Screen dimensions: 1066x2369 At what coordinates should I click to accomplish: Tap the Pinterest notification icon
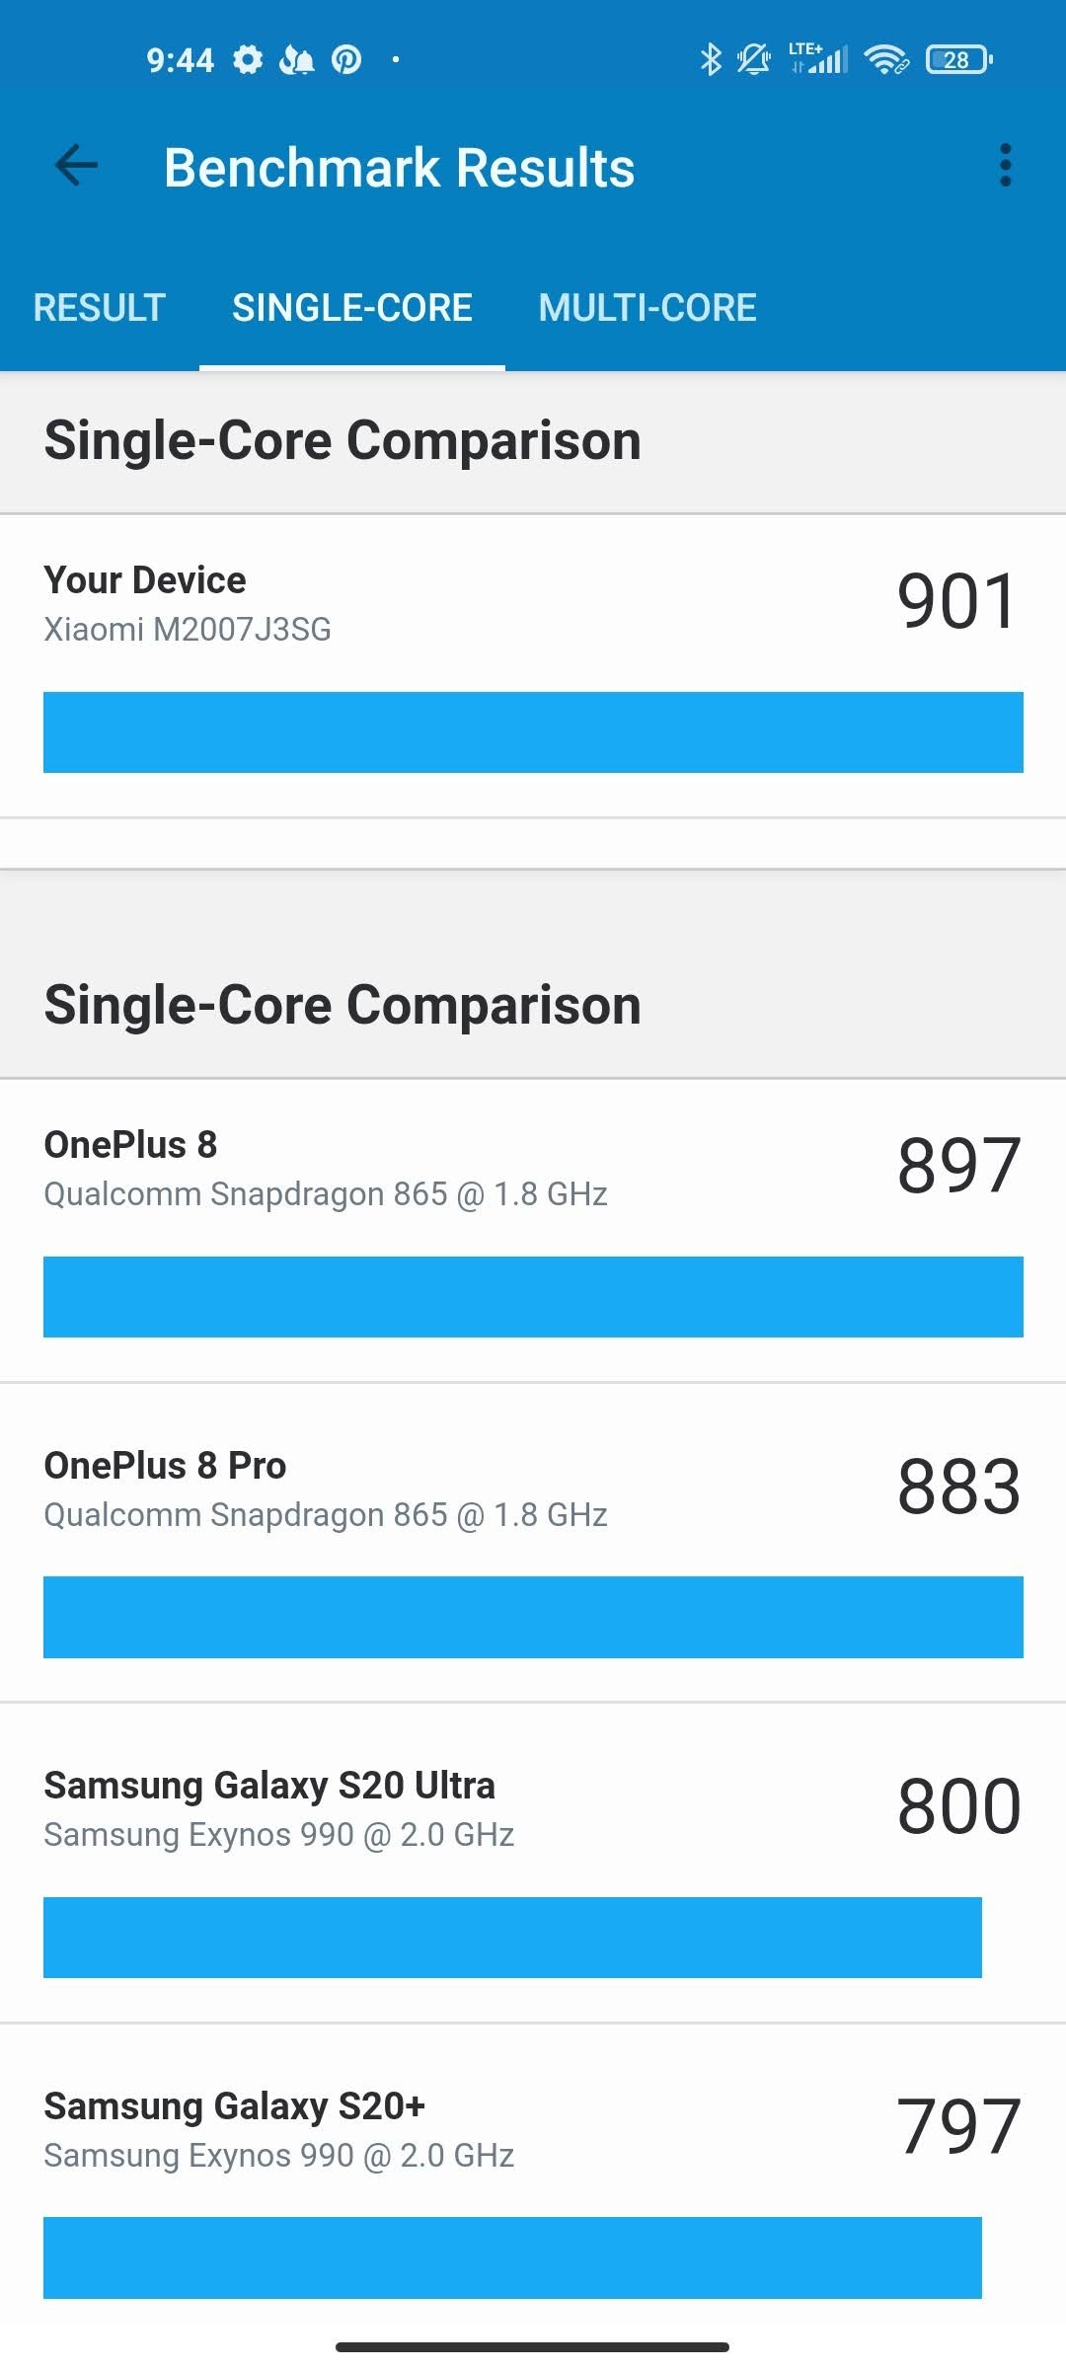(x=345, y=60)
